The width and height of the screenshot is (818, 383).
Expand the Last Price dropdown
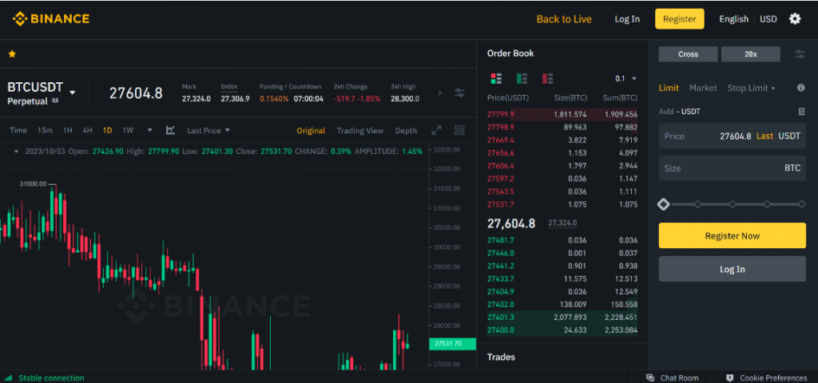point(208,130)
